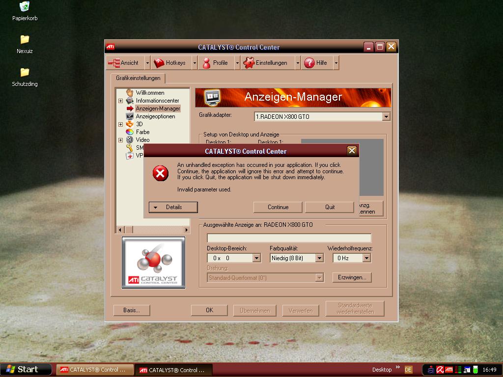The image size is (503, 377).
Task: Click the Avira red umbrella tray icon
Action: 440,370
